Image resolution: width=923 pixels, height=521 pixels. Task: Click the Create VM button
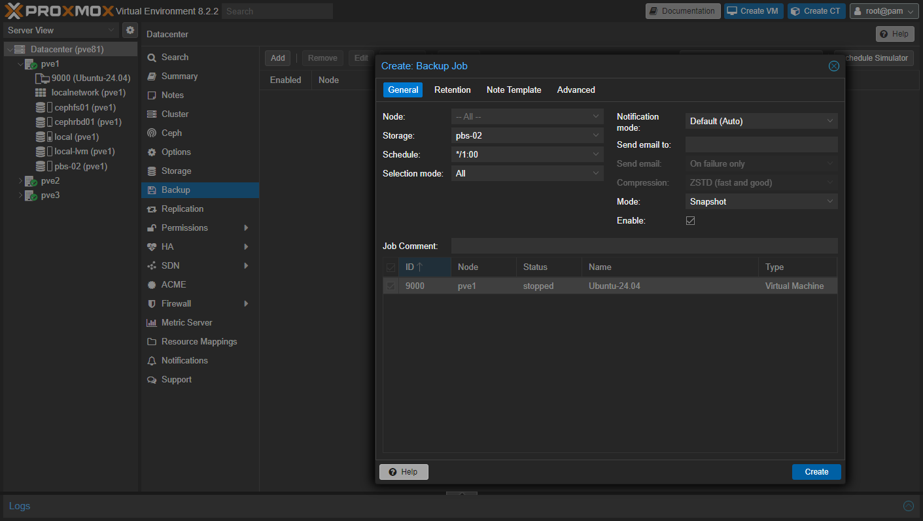click(x=754, y=11)
